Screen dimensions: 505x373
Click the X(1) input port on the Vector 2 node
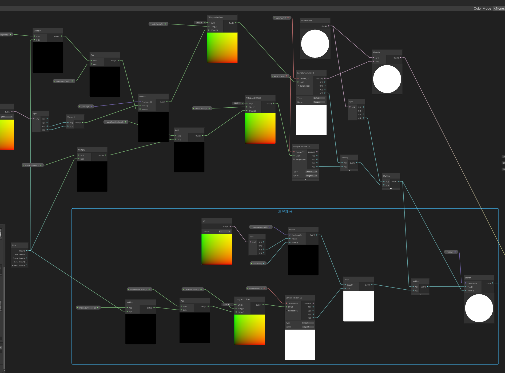click(x=68, y=123)
